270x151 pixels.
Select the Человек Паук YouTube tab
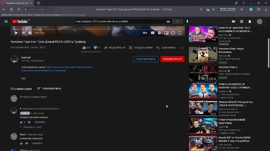16,3
